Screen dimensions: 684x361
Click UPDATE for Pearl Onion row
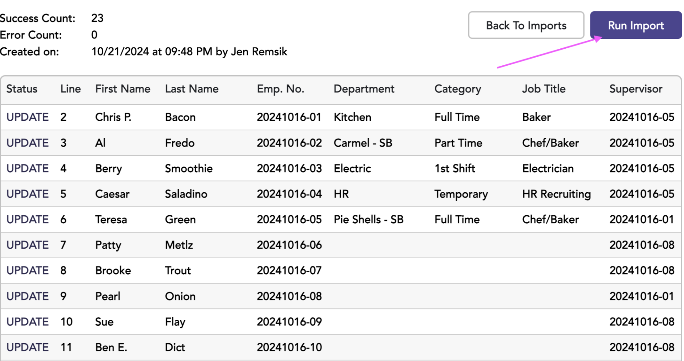coord(27,296)
